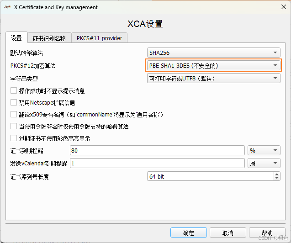Click the 证书到期提醒 label
The image size is (291, 243).
click(x=26, y=151)
